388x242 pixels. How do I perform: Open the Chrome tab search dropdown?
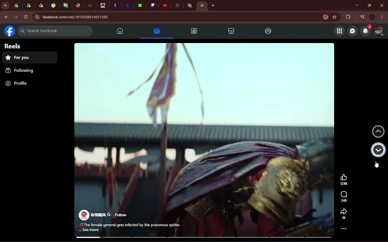(x=5, y=5)
